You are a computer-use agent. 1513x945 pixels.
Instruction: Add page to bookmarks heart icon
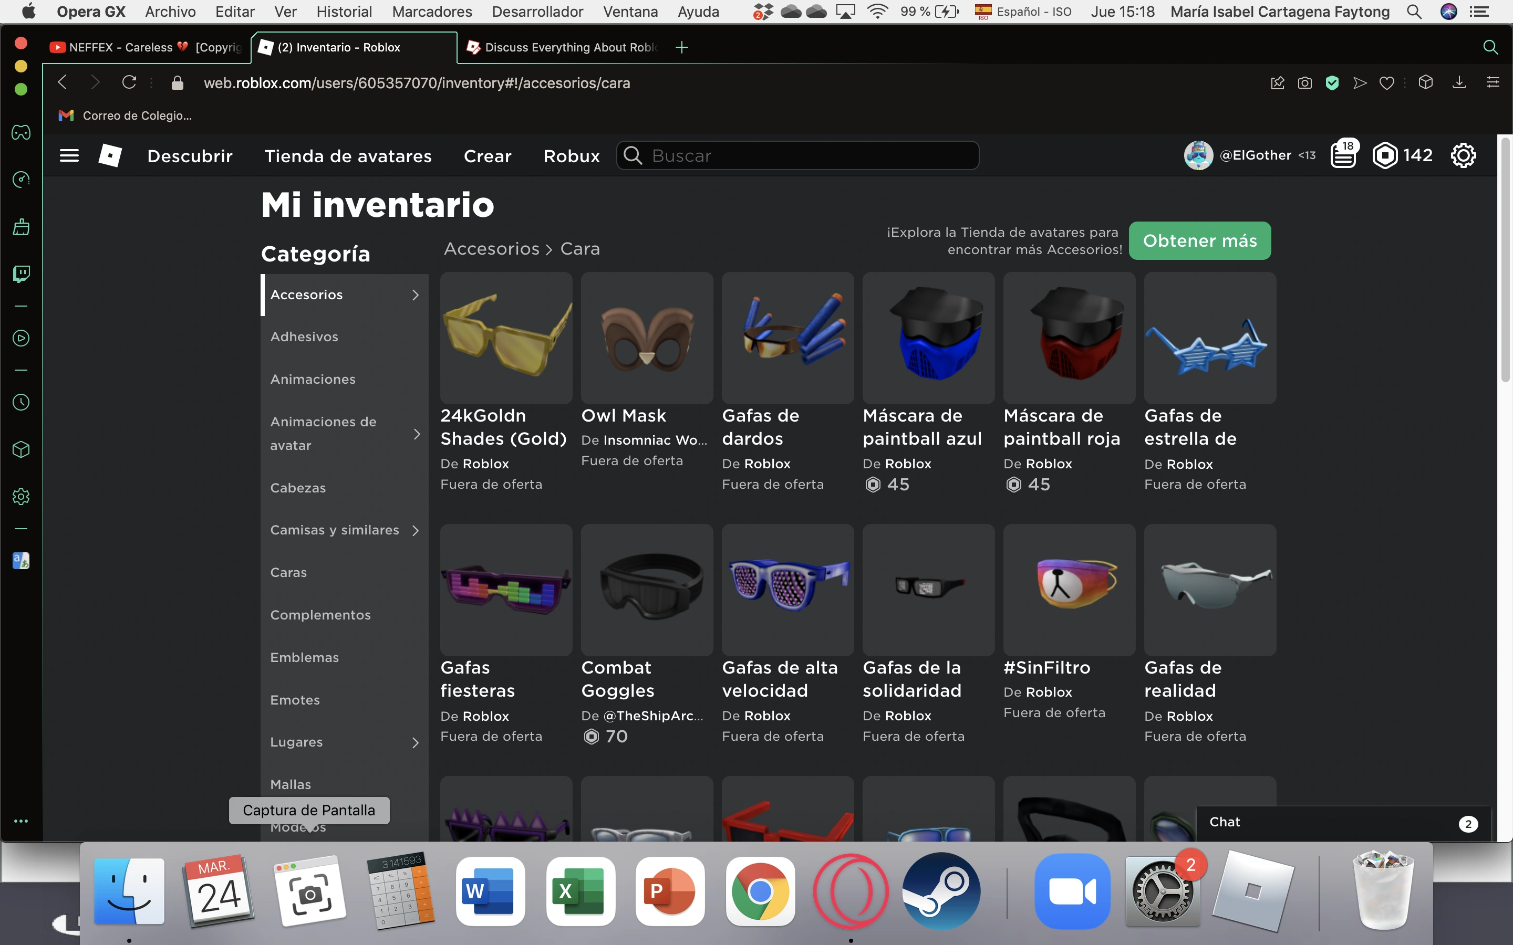coord(1387,82)
